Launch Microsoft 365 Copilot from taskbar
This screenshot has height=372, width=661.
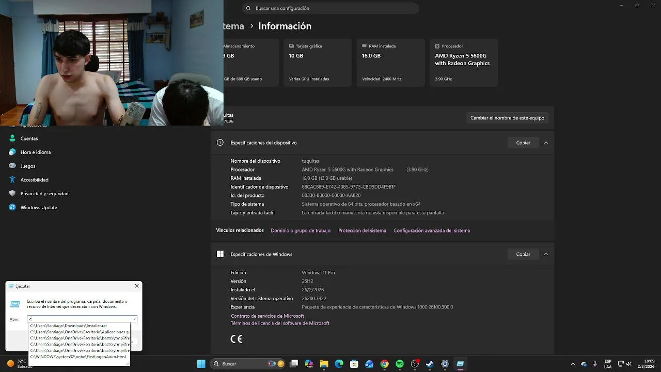tap(309, 364)
